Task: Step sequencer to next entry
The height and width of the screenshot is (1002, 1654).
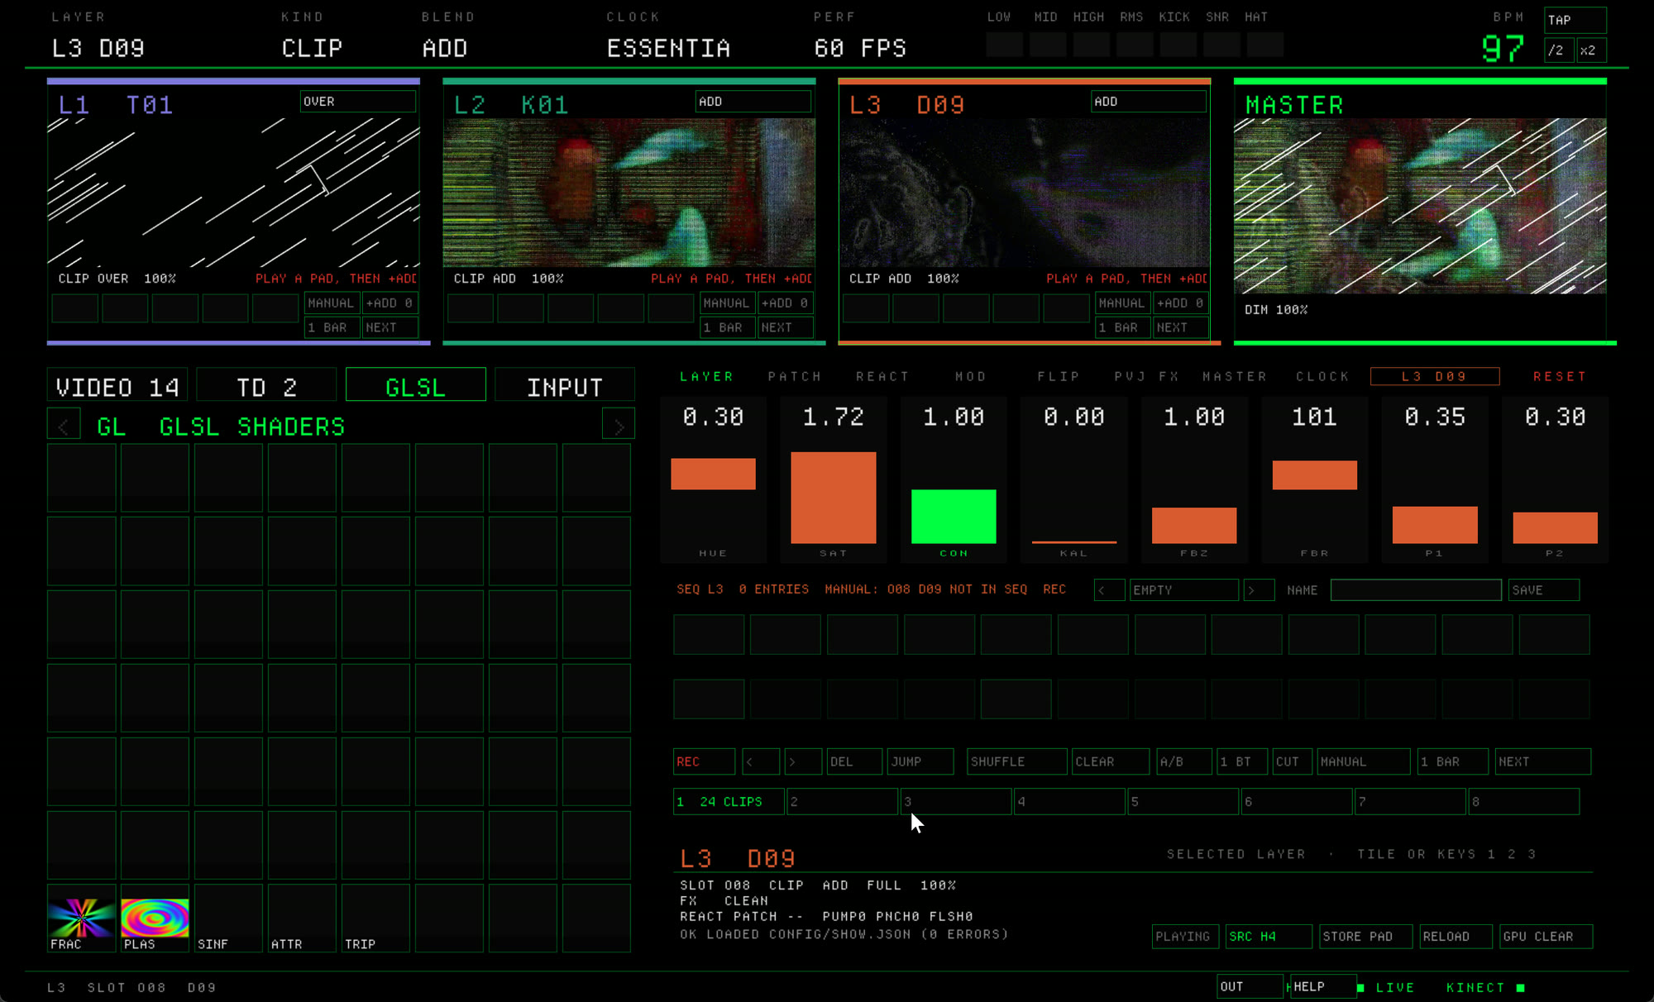Action: [x=803, y=761]
